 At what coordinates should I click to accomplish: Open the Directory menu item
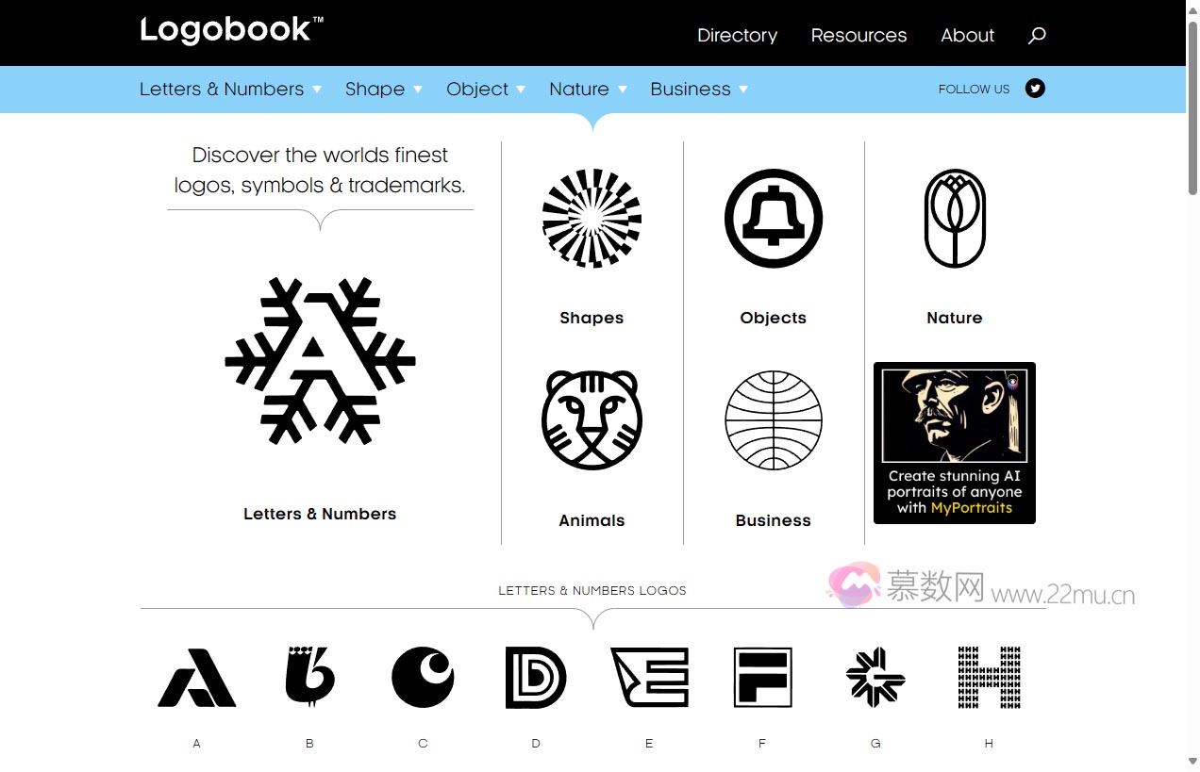click(x=737, y=35)
